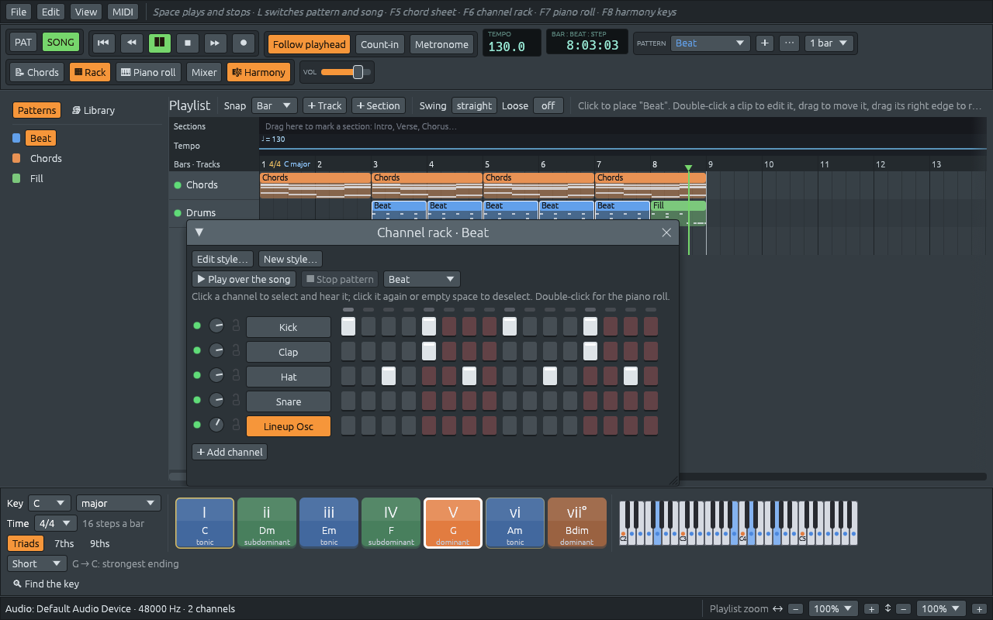Expand the Key dropdown showing C
The height and width of the screenshot is (620, 993).
point(50,503)
